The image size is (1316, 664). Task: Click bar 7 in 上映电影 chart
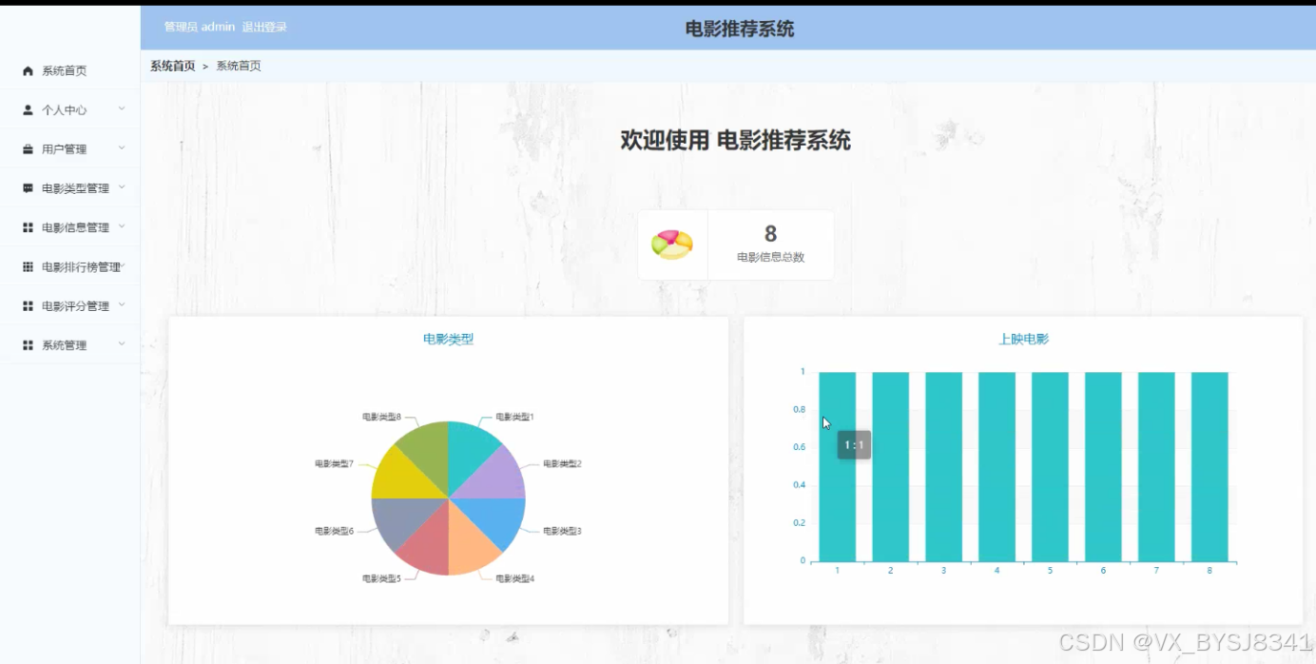pos(1157,466)
